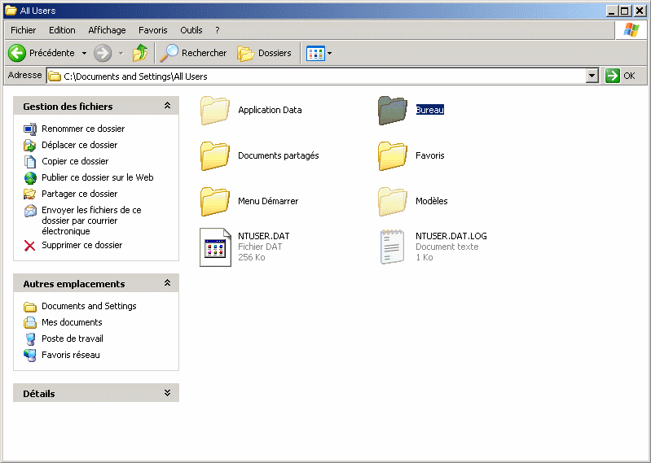
Task: Open Favoris réseau link
Action: 71,355
